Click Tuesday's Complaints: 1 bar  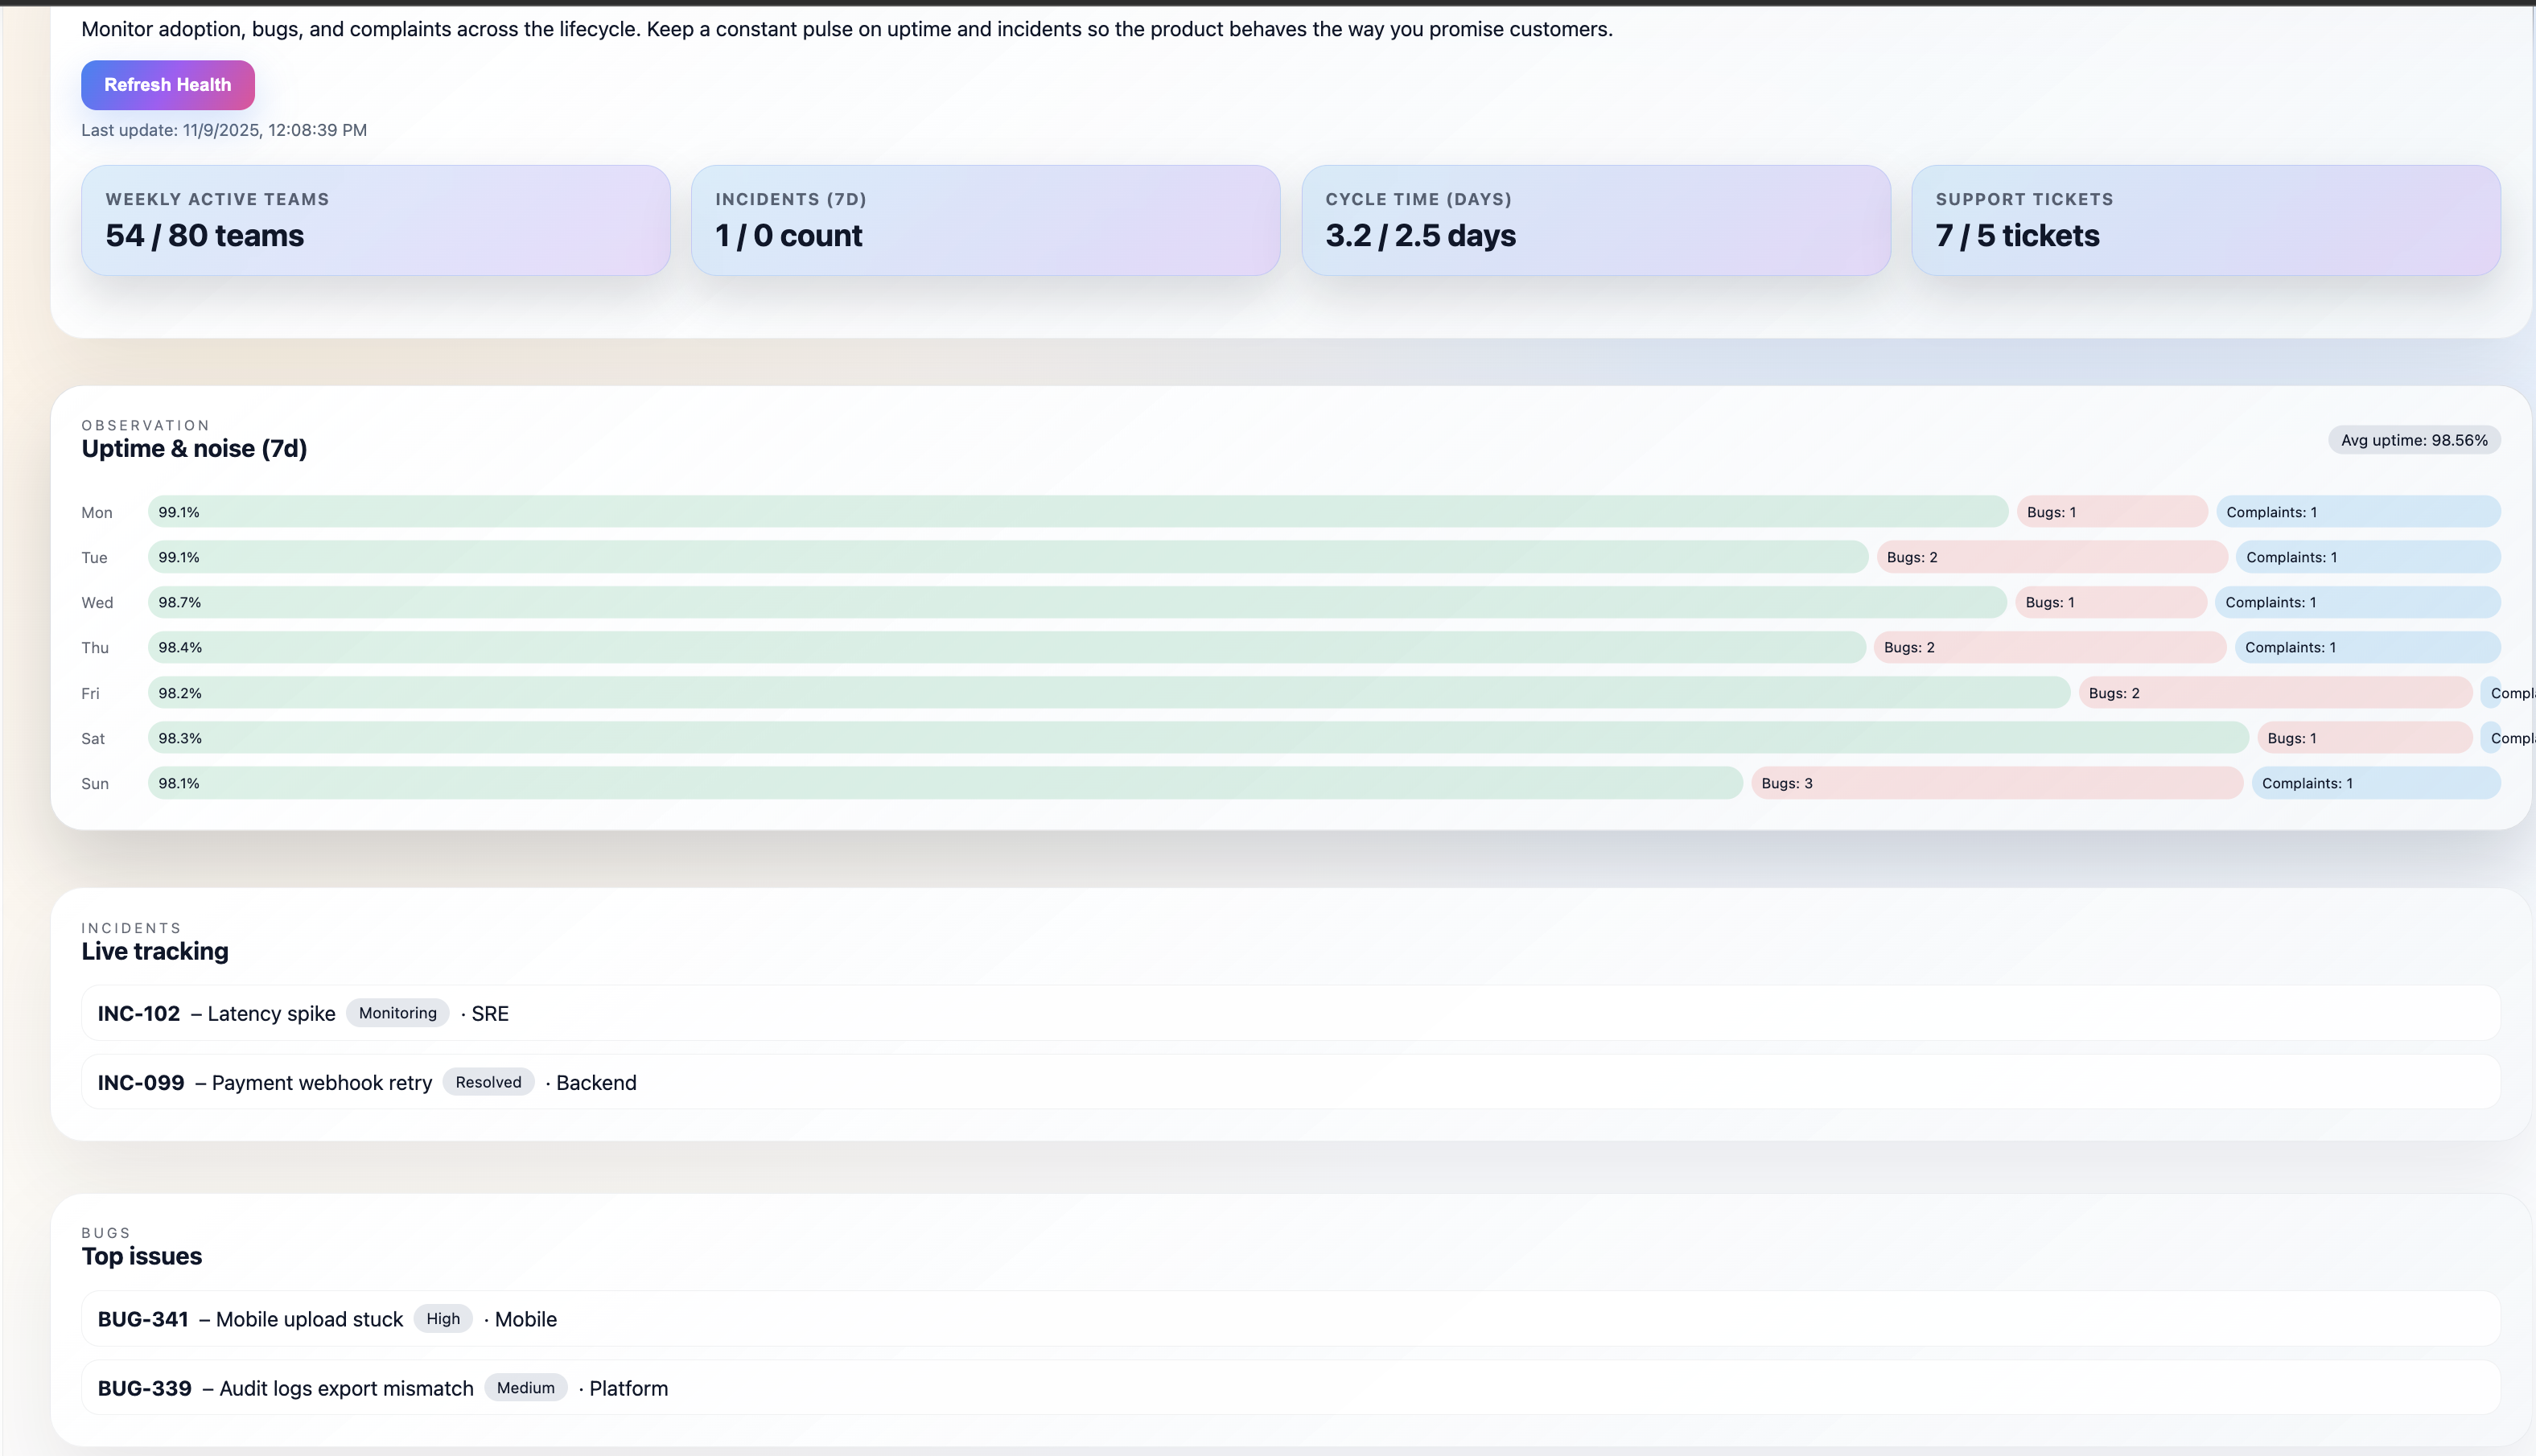pyautogui.click(x=2367, y=557)
